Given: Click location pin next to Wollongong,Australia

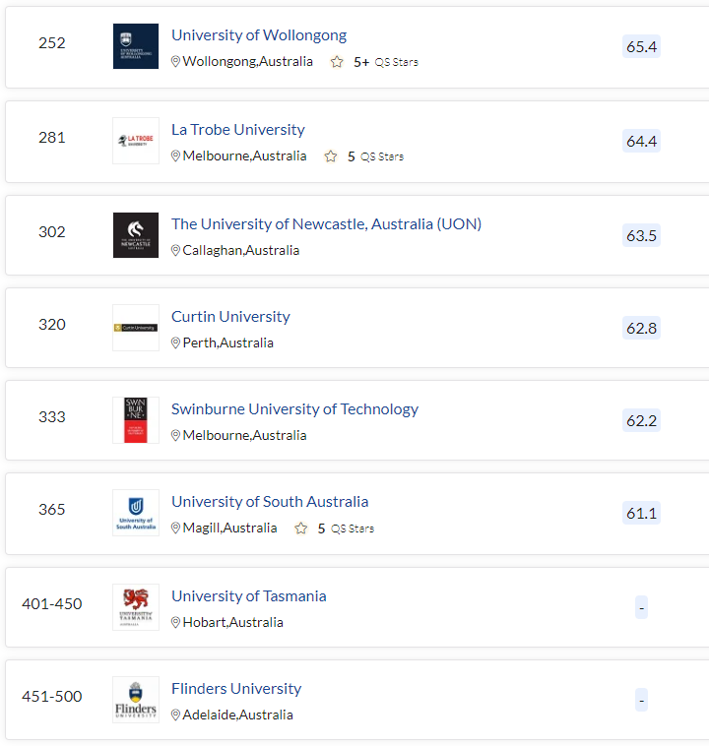Looking at the screenshot, I should pyautogui.click(x=175, y=61).
